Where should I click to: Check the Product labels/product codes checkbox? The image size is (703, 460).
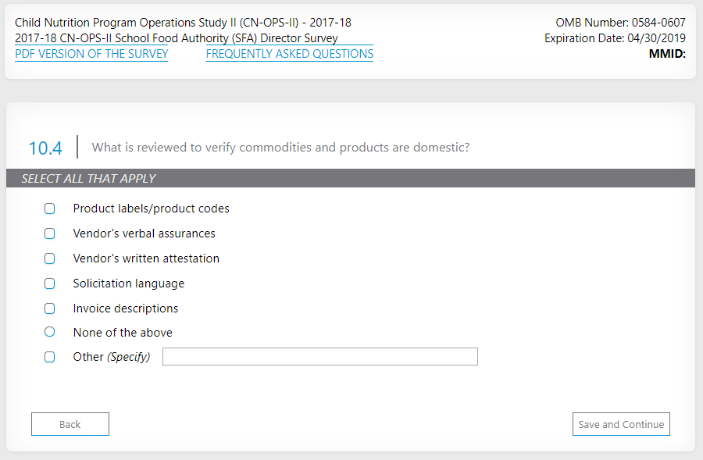[x=50, y=209]
